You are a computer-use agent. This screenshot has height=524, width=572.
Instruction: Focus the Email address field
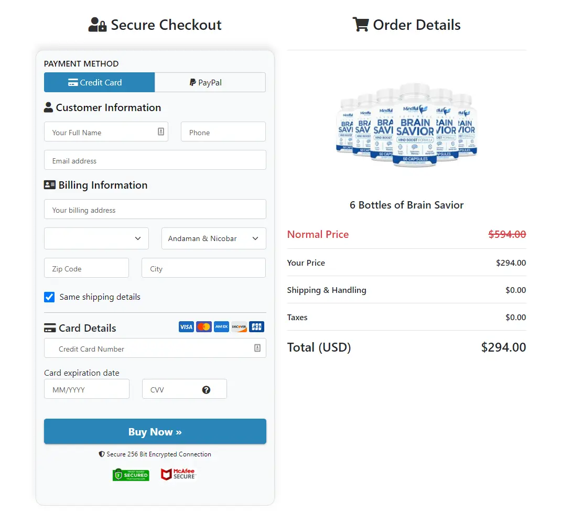155,160
